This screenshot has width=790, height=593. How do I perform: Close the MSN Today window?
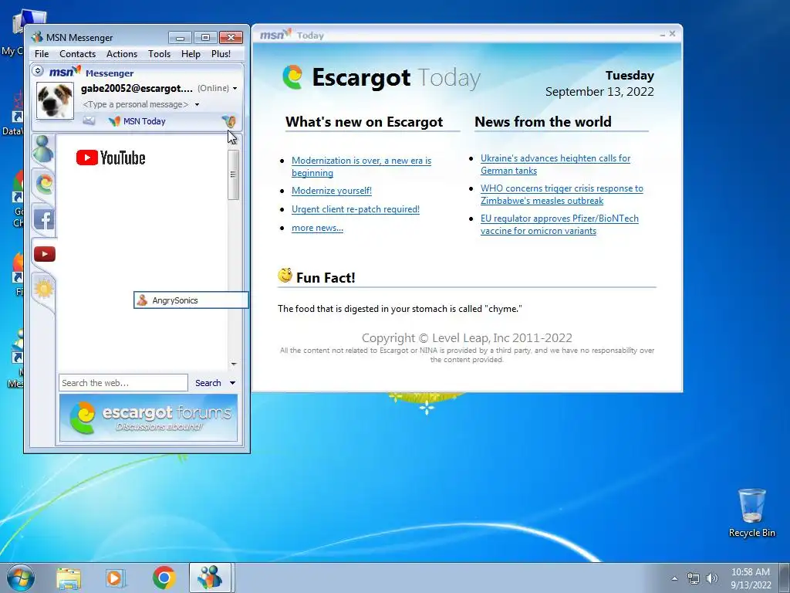(x=672, y=34)
